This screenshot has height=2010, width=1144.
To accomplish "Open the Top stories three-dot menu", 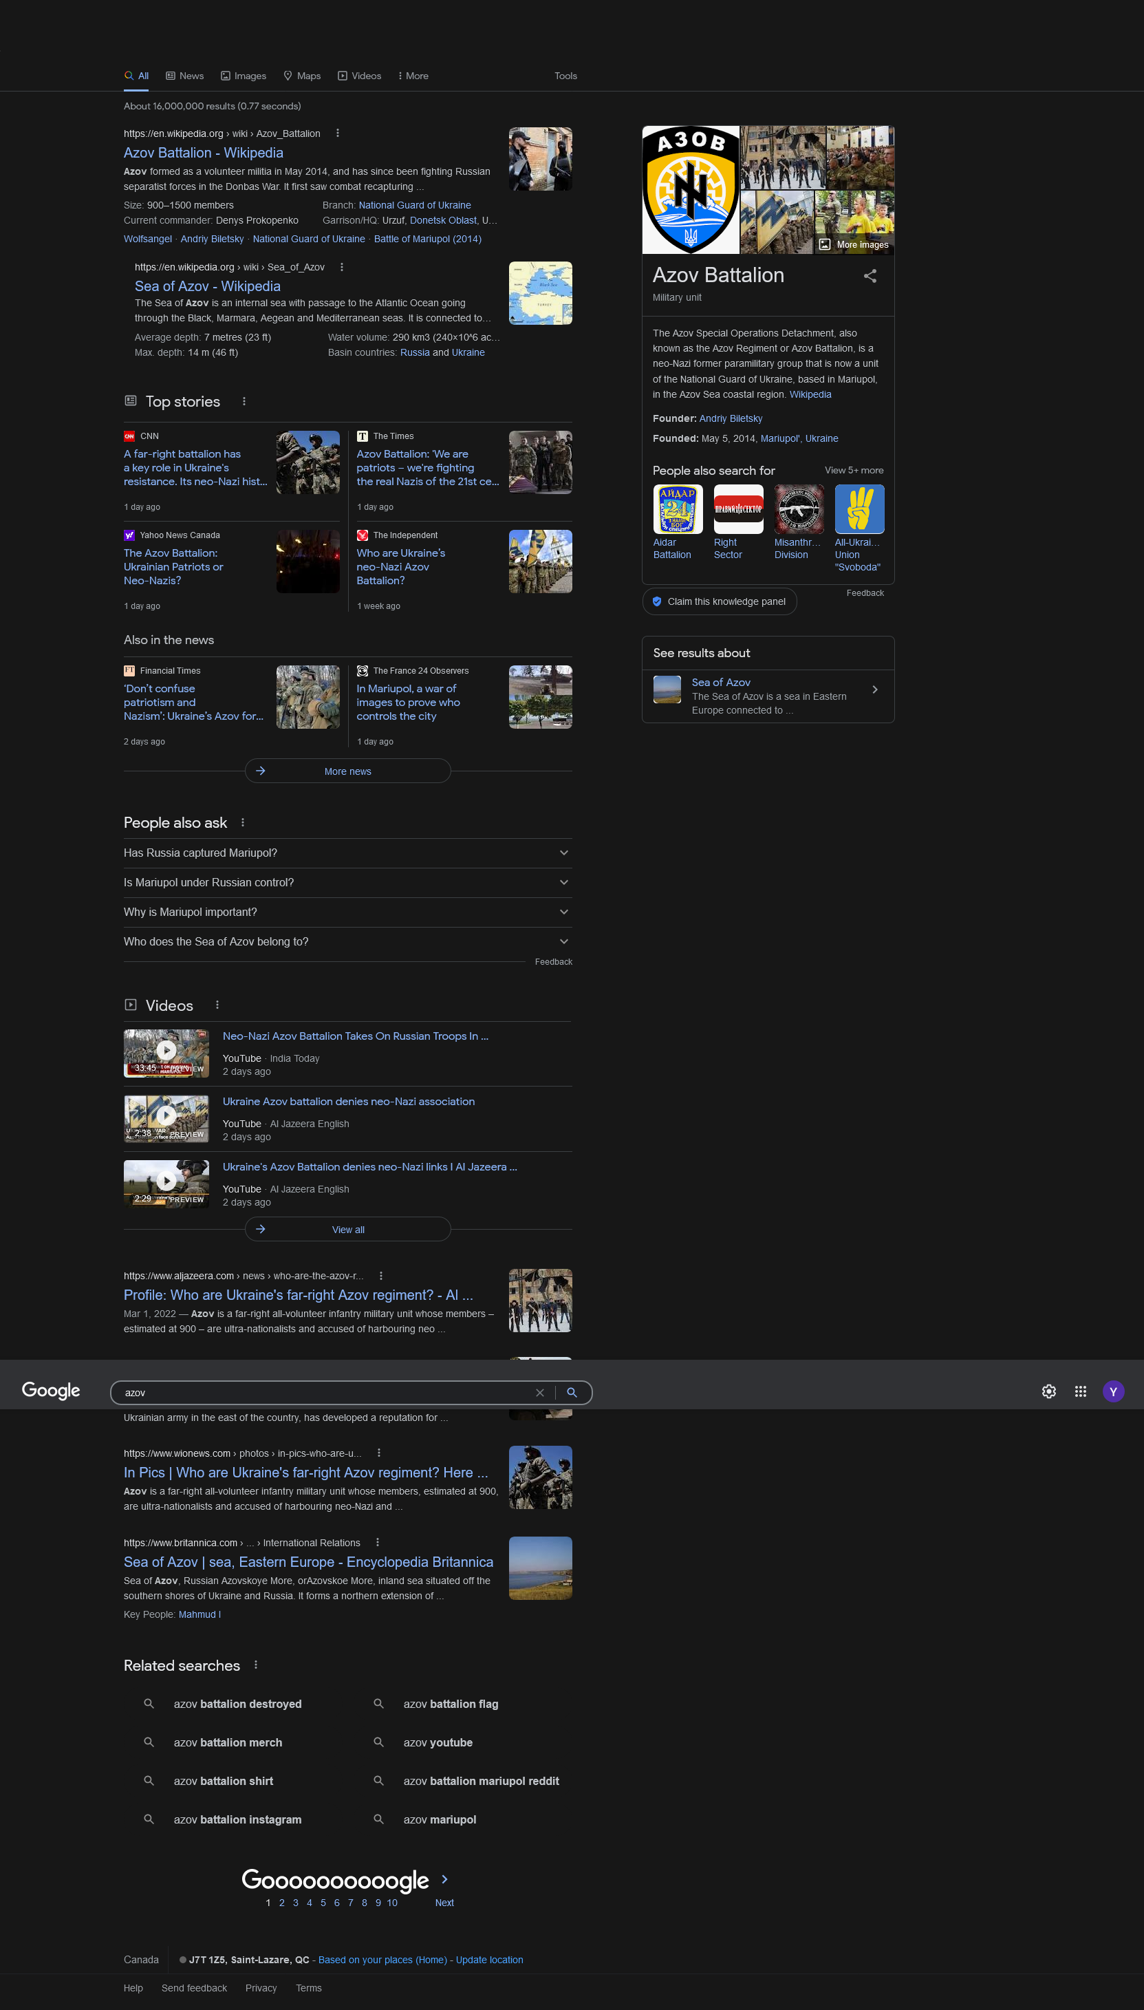I will click(244, 402).
